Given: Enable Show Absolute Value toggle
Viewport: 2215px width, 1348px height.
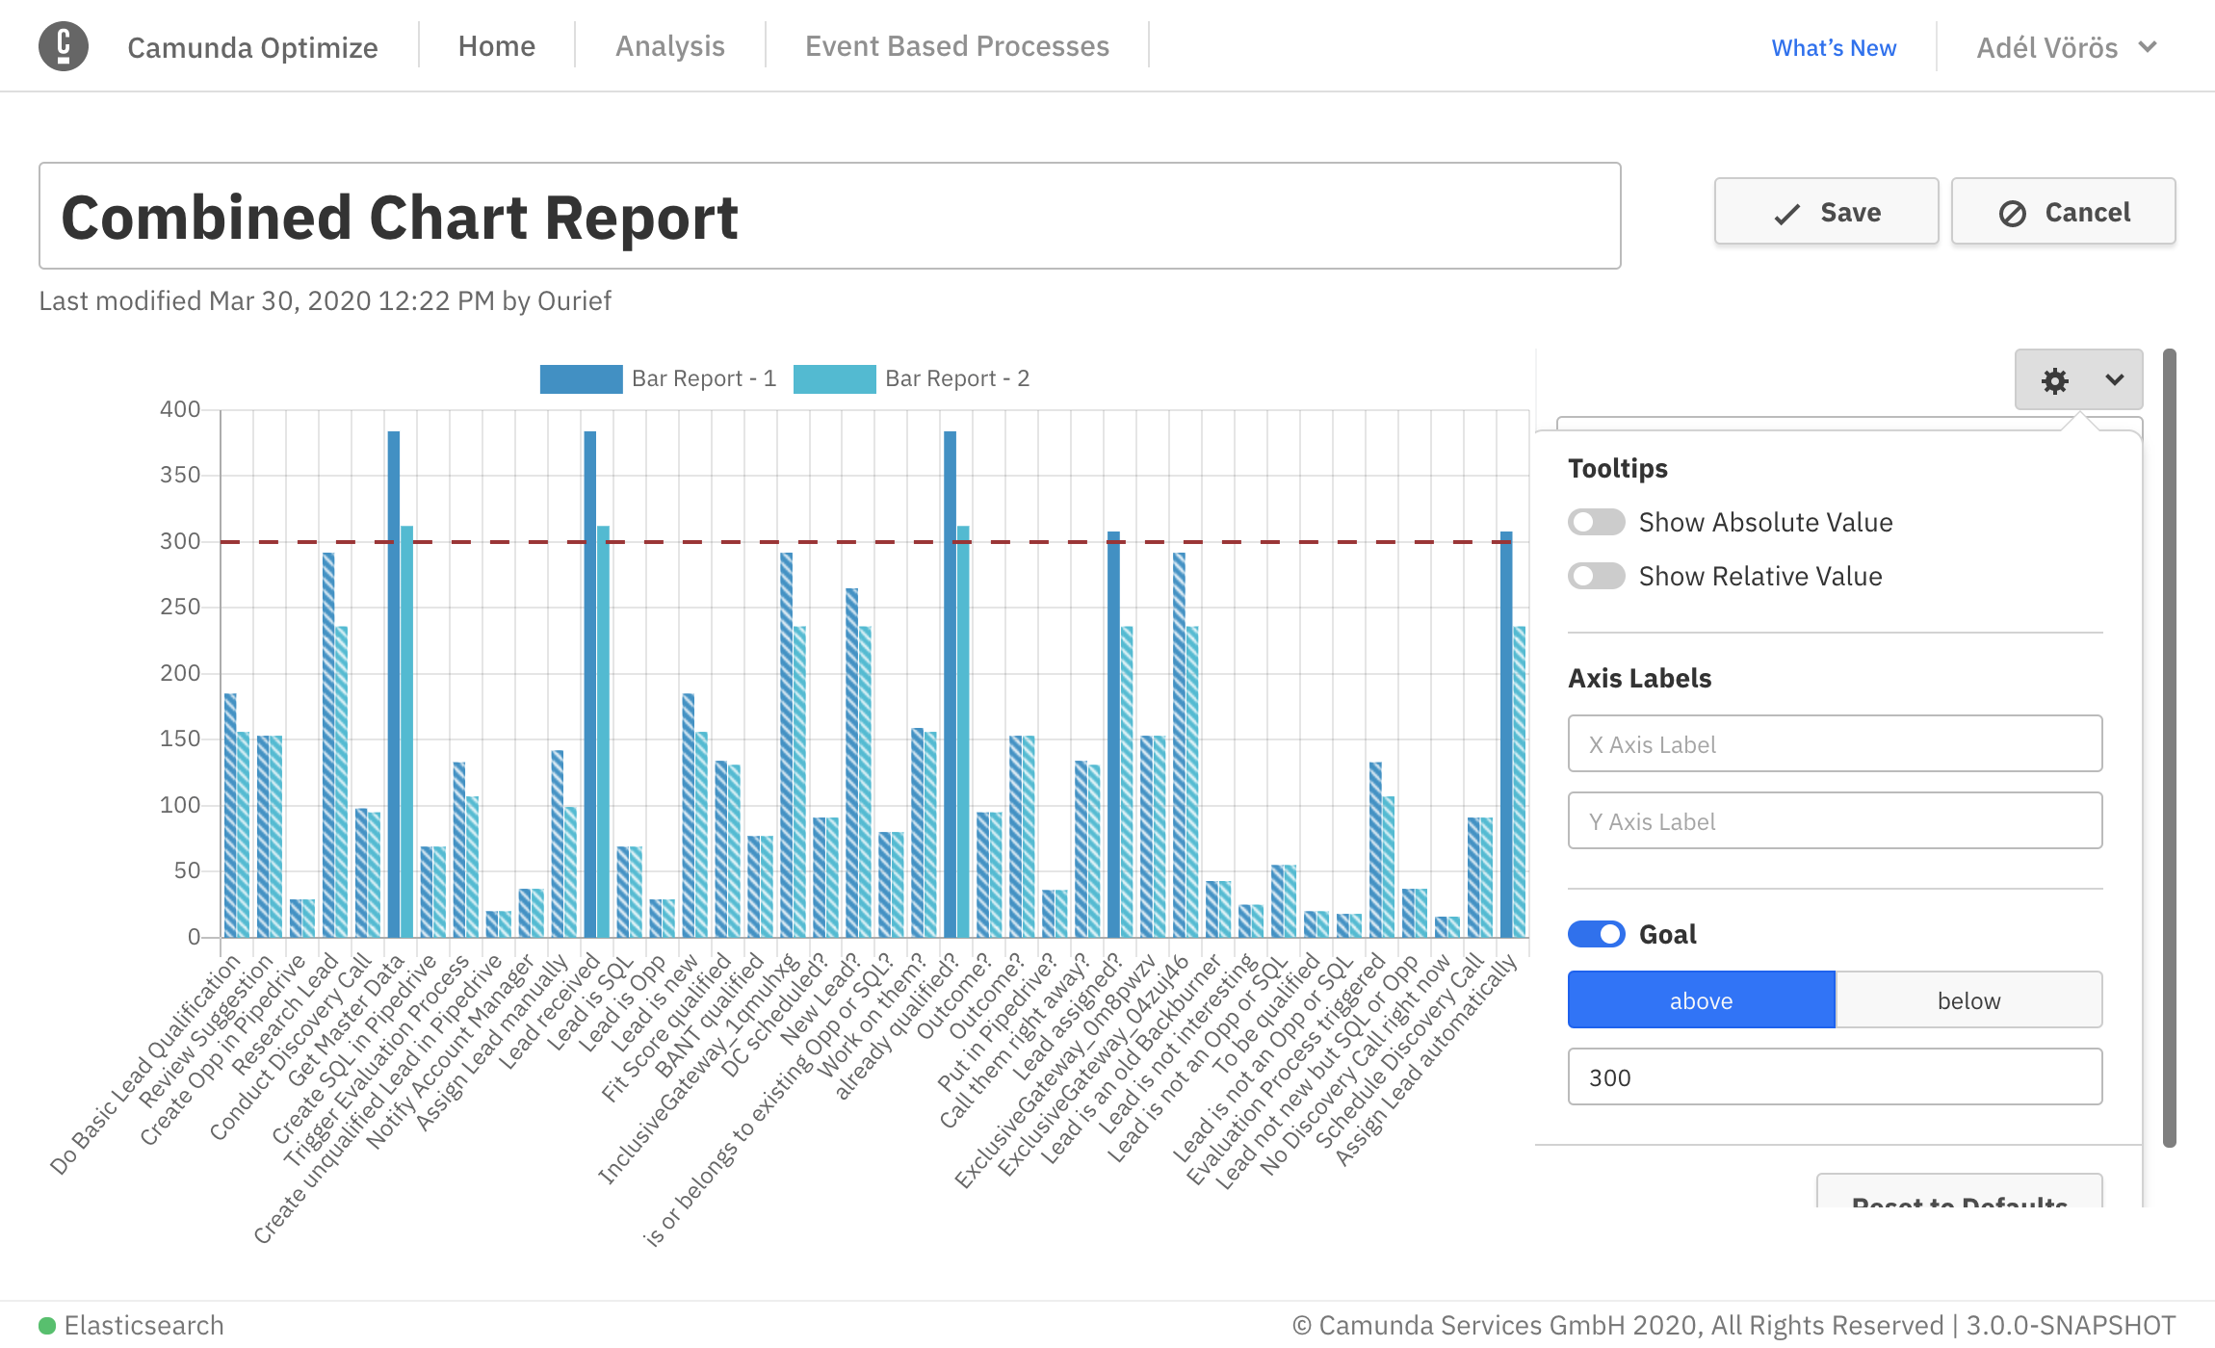Looking at the screenshot, I should pyautogui.click(x=1596, y=522).
